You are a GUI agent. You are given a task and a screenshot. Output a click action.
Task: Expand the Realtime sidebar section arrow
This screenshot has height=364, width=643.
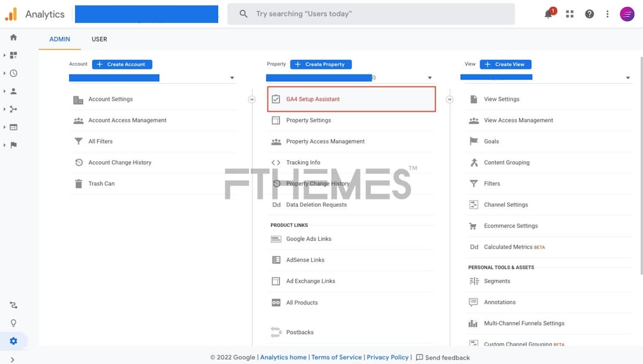(4, 73)
